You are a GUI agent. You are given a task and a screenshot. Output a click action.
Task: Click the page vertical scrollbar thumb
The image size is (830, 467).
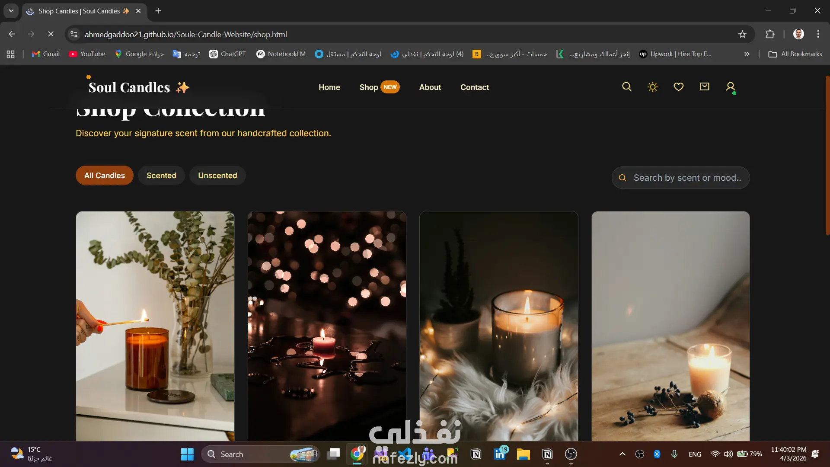[x=827, y=156]
